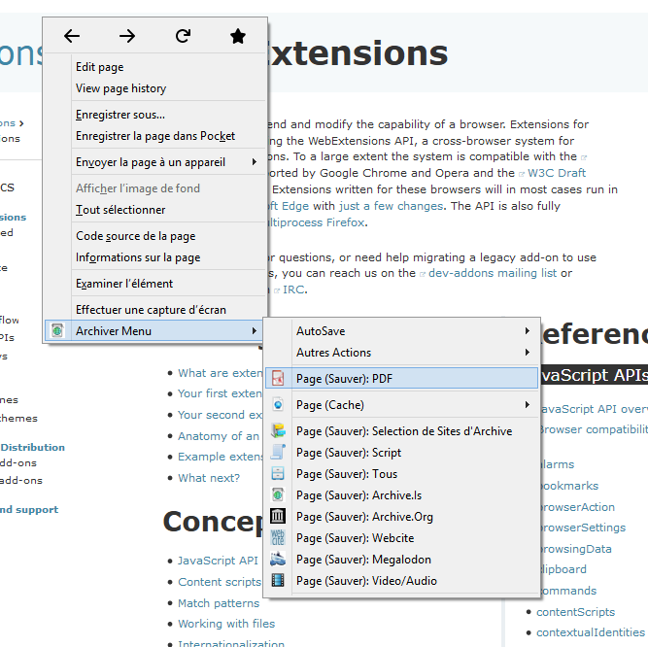
Task: Open the dev-addons mailing list link
Action: click(493, 273)
